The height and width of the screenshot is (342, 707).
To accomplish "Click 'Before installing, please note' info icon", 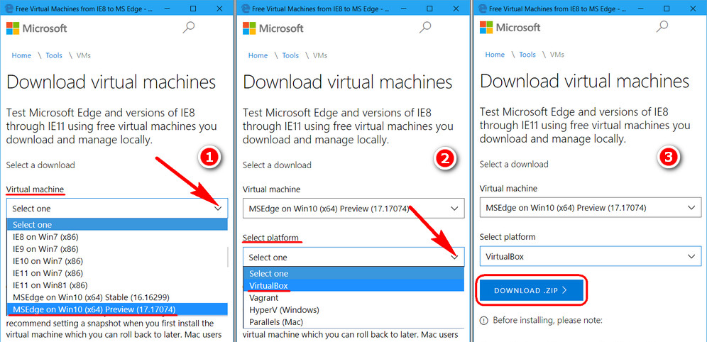I will [x=484, y=321].
